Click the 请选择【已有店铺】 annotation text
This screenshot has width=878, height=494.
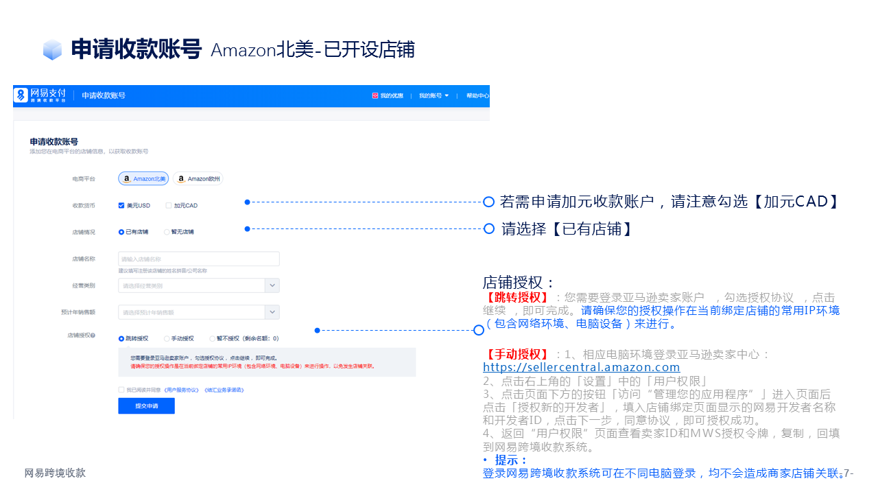(x=567, y=229)
